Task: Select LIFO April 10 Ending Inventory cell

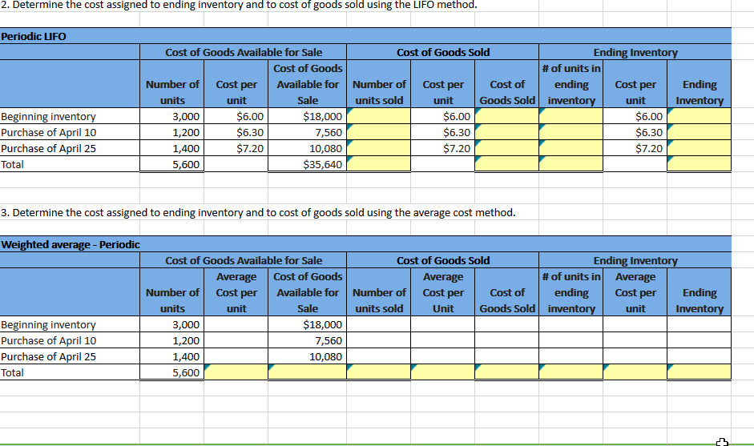Action: (x=700, y=132)
